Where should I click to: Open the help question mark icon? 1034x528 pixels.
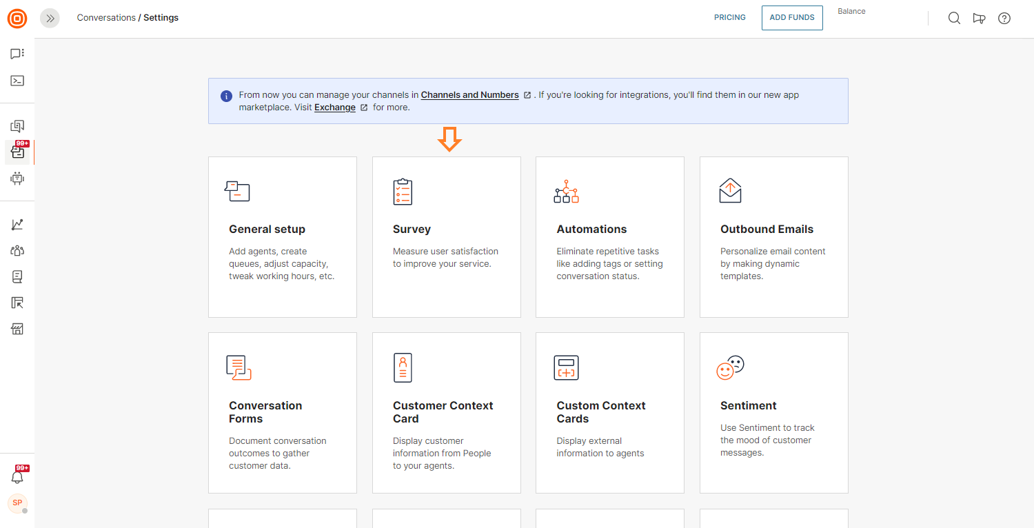[1004, 19]
